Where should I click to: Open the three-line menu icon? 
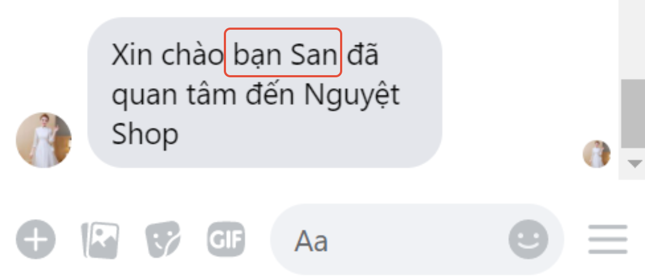(608, 240)
